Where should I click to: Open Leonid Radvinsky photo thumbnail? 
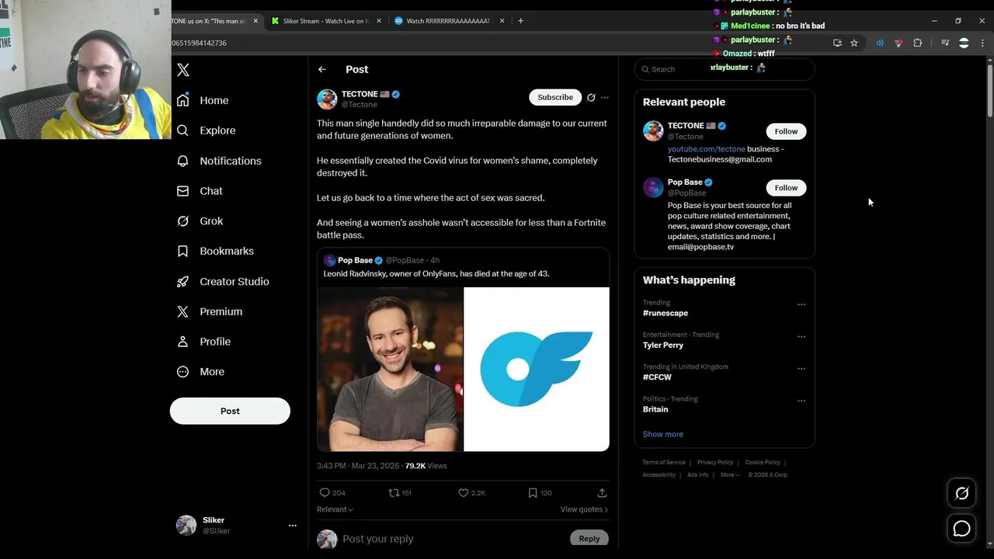pyautogui.click(x=390, y=370)
